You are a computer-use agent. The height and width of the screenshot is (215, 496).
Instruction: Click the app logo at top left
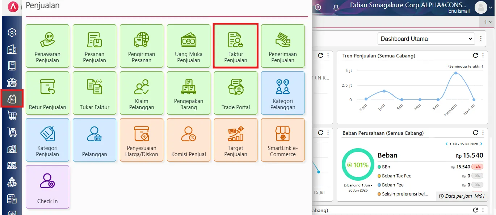click(x=13, y=7)
